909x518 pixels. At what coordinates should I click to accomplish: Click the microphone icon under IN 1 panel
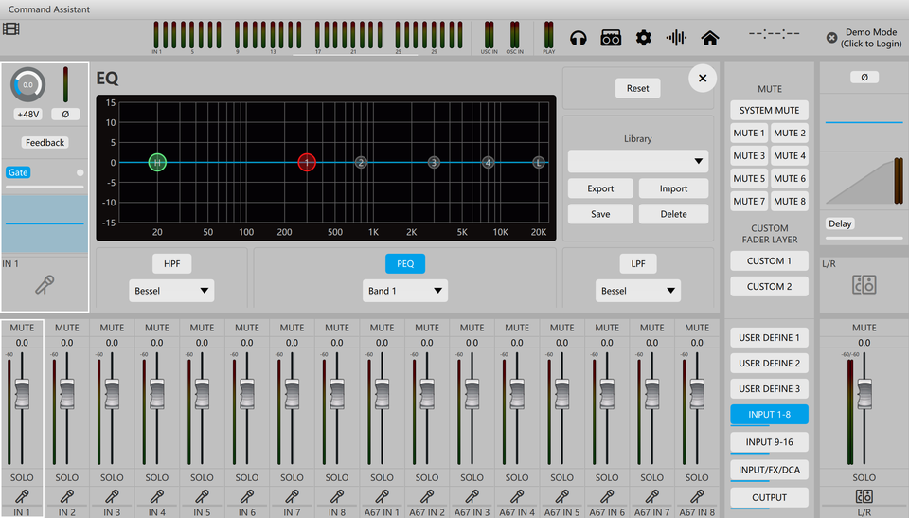pyautogui.click(x=44, y=285)
